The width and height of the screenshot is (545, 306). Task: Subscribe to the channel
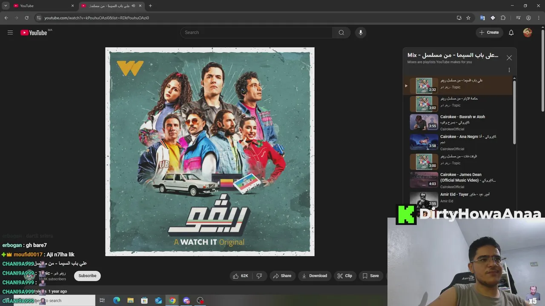(x=87, y=276)
